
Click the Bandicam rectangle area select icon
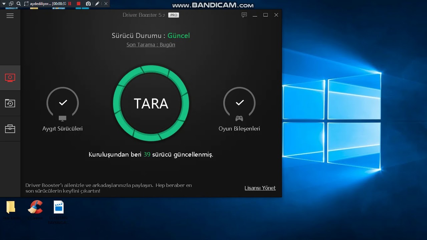(26, 4)
